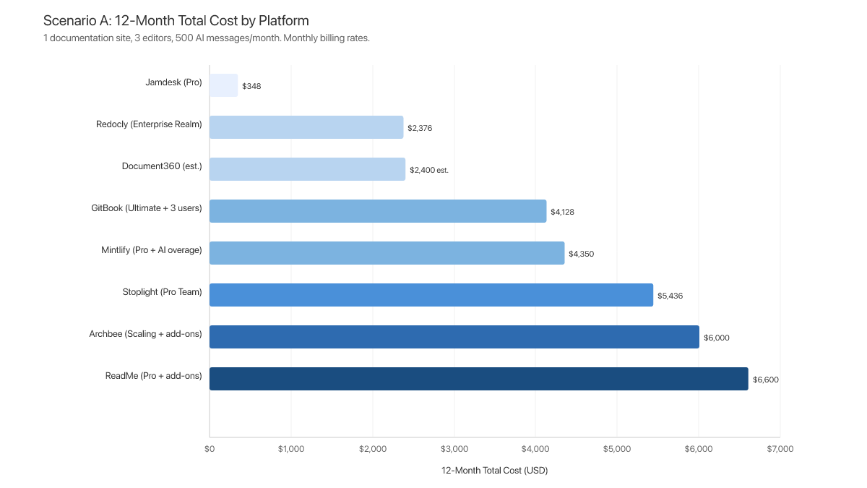Select the Jamdesk (Pro) axis label
This screenshot has width=867, height=488.
[173, 82]
